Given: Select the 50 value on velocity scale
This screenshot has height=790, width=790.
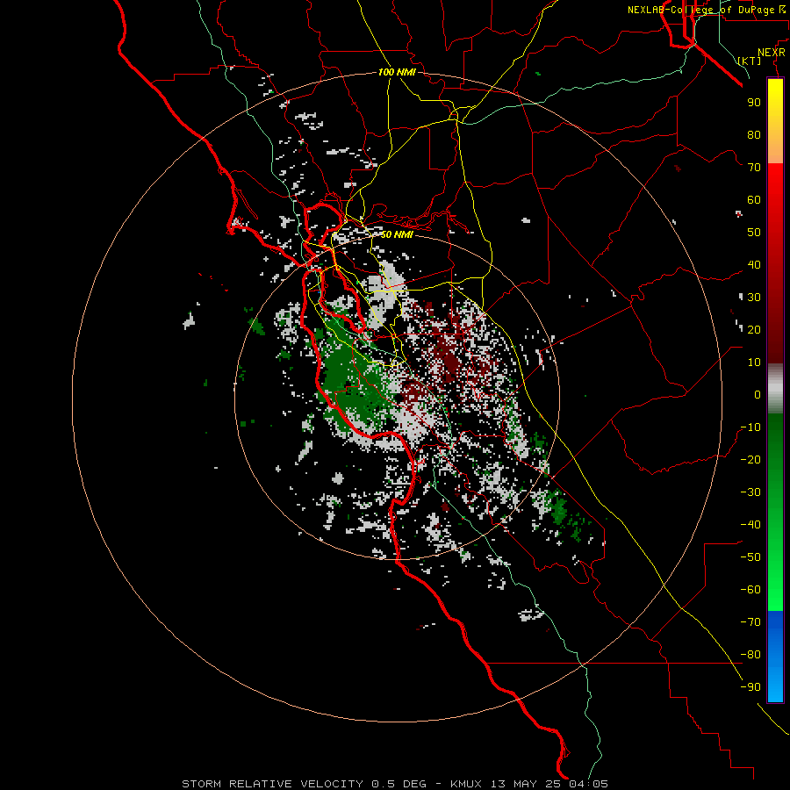Looking at the screenshot, I should coord(754,233).
